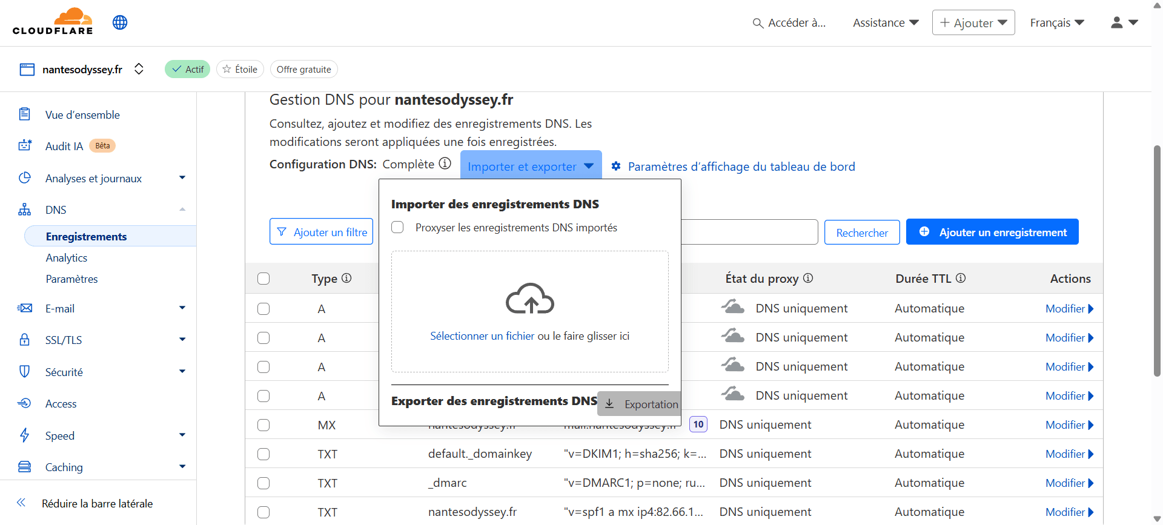Viewport: 1163px width, 525px height.
Task: Check the MX record row checkbox
Action: tap(263, 425)
